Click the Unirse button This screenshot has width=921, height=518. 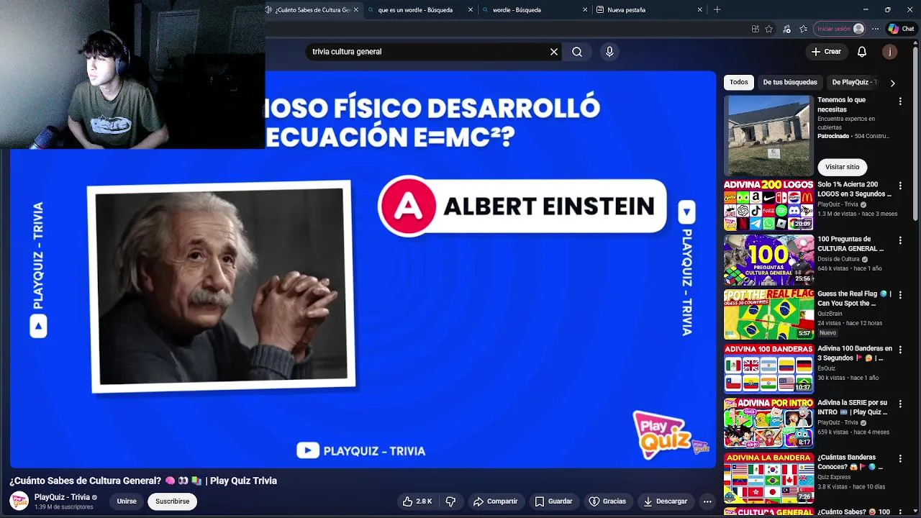pyautogui.click(x=127, y=501)
